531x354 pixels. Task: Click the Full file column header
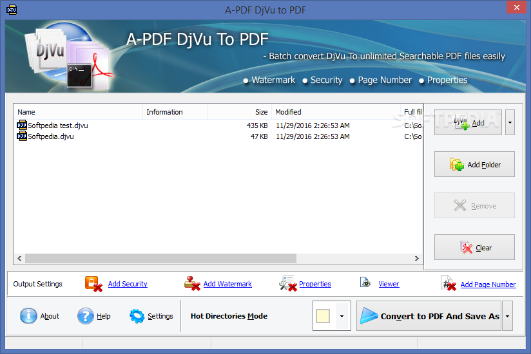point(411,112)
